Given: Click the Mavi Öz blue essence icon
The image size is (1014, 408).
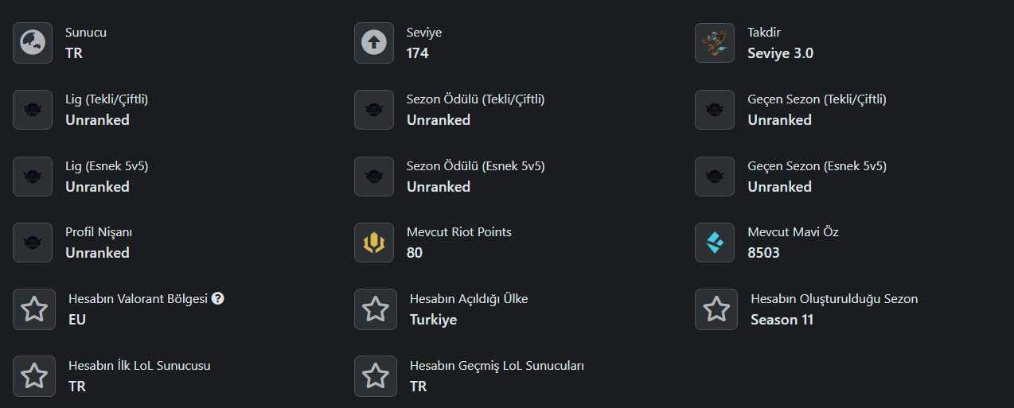Looking at the screenshot, I should (715, 243).
